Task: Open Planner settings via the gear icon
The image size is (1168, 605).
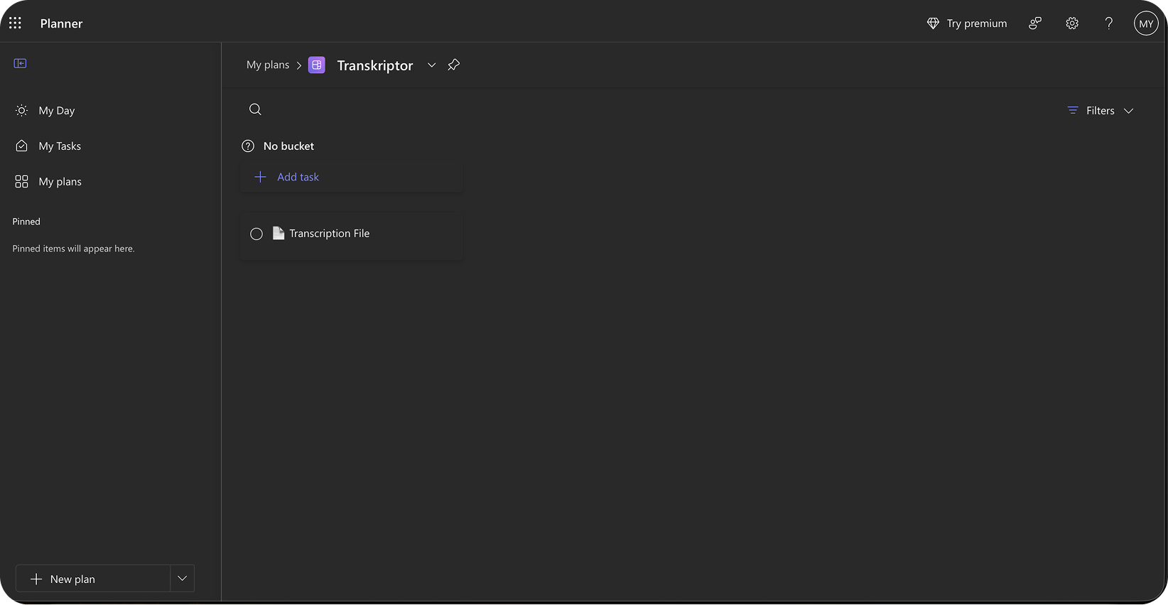Action: [x=1071, y=23]
